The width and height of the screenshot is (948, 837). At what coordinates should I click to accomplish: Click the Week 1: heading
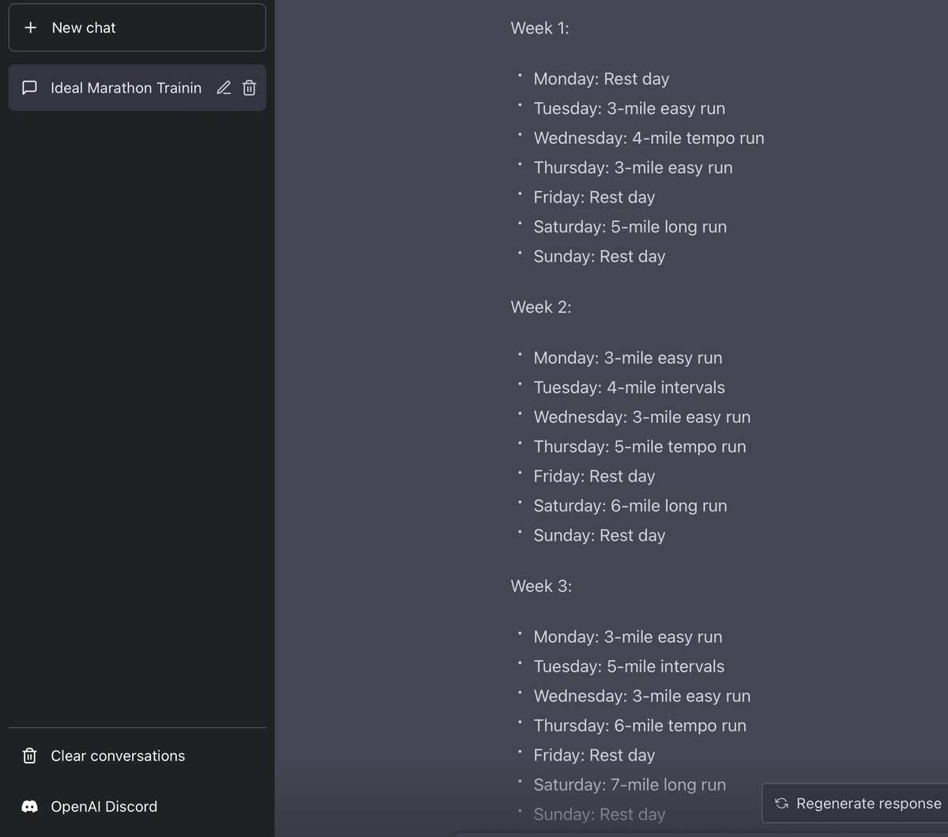point(540,28)
